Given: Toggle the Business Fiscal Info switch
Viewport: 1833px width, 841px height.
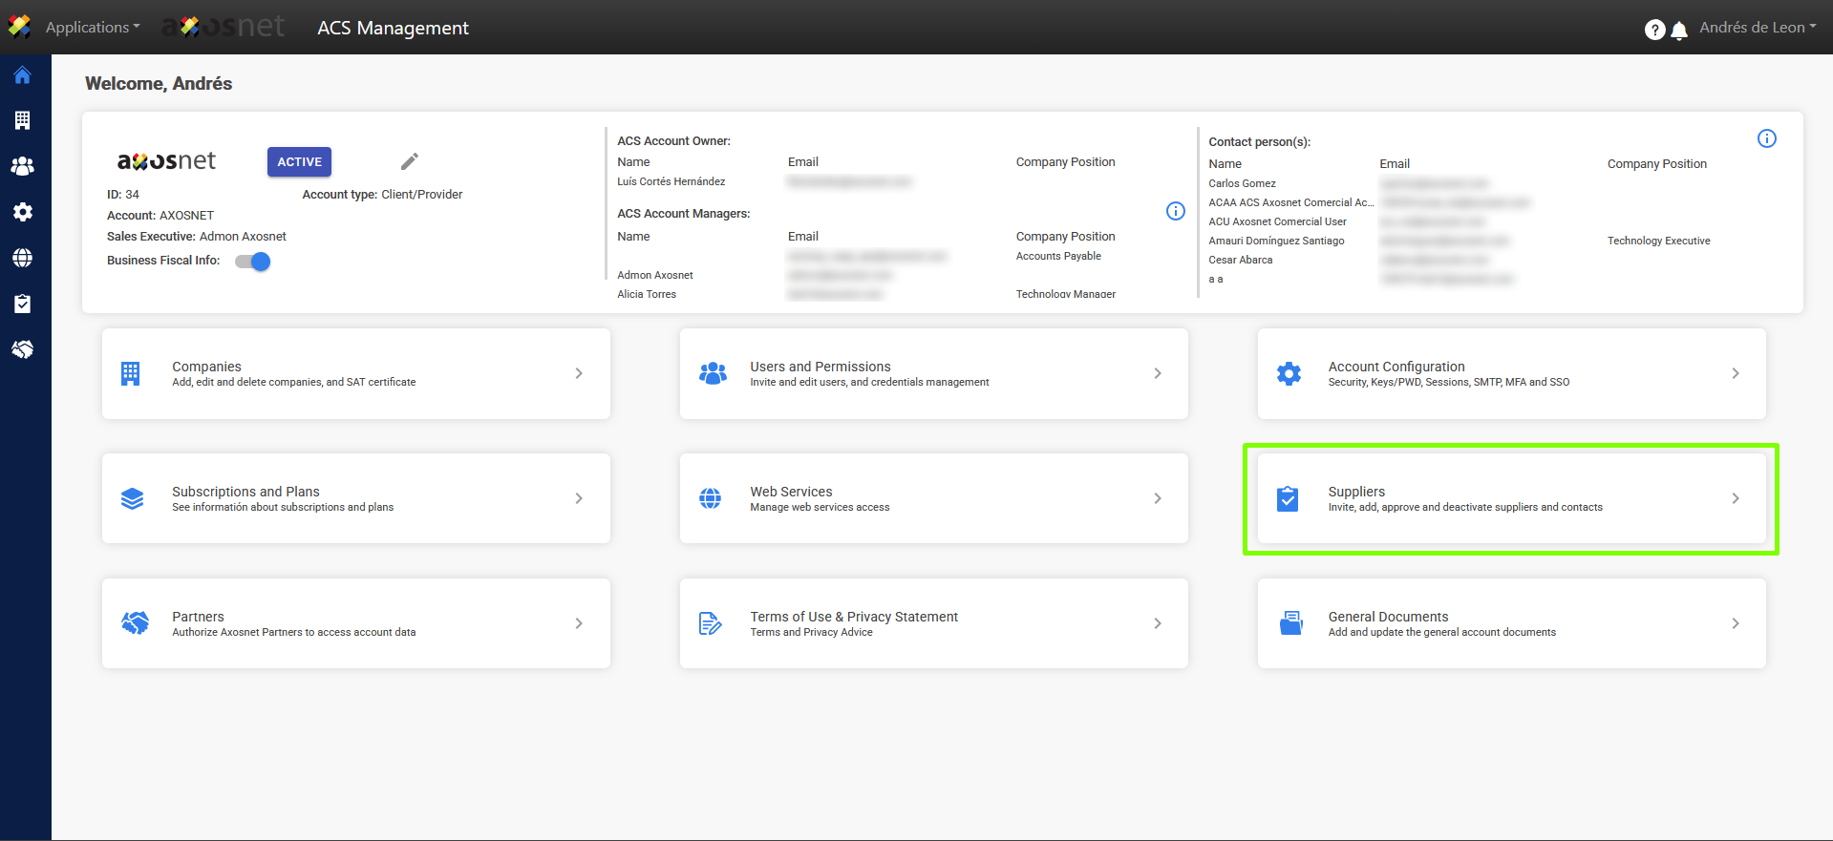Looking at the screenshot, I should (253, 262).
